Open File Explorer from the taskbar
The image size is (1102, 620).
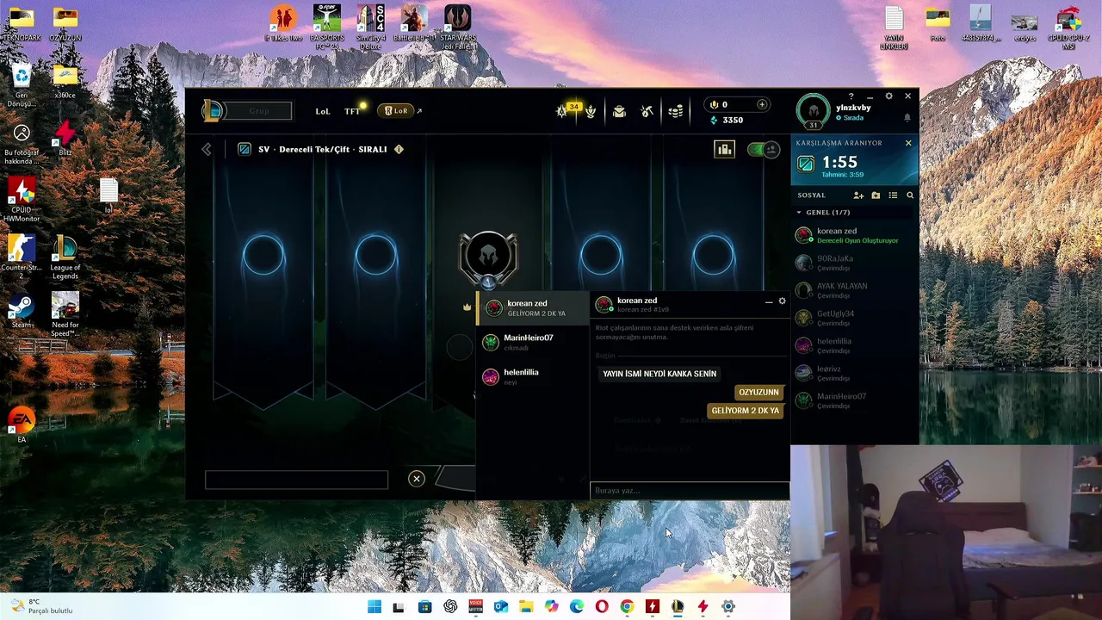click(x=526, y=607)
